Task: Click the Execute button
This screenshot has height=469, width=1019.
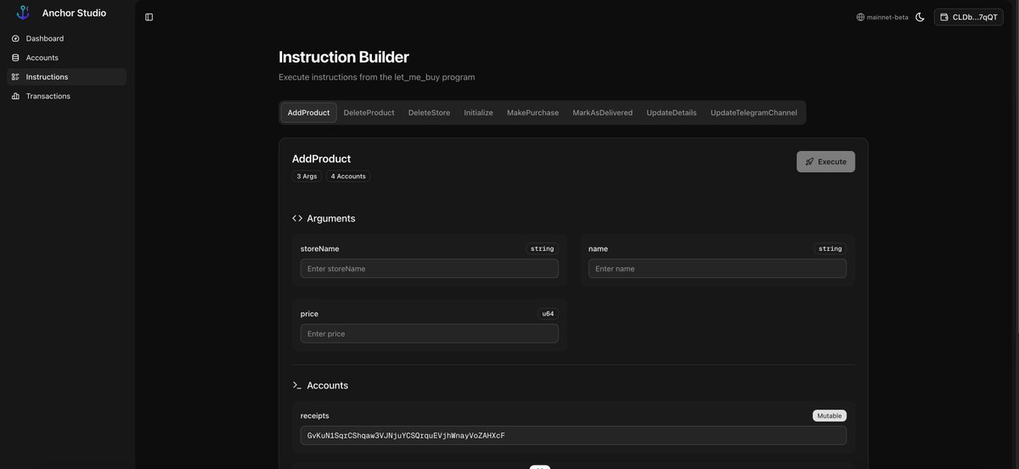Action: coord(825,162)
